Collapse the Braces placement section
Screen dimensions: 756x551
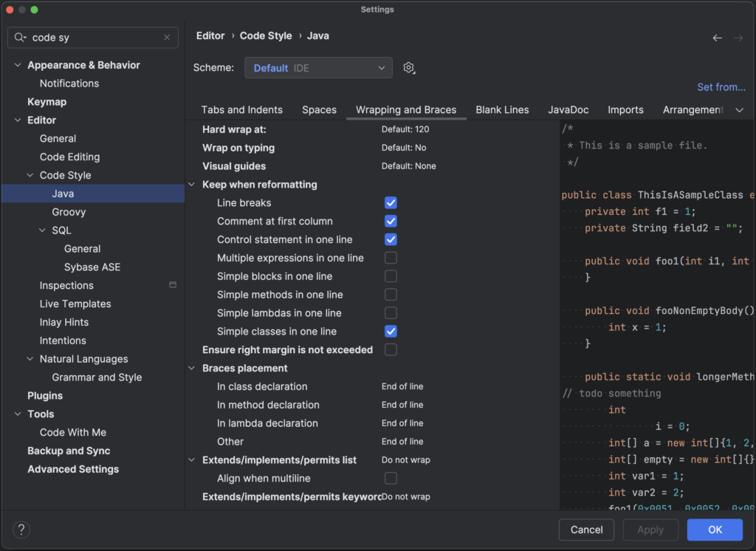pos(192,368)
